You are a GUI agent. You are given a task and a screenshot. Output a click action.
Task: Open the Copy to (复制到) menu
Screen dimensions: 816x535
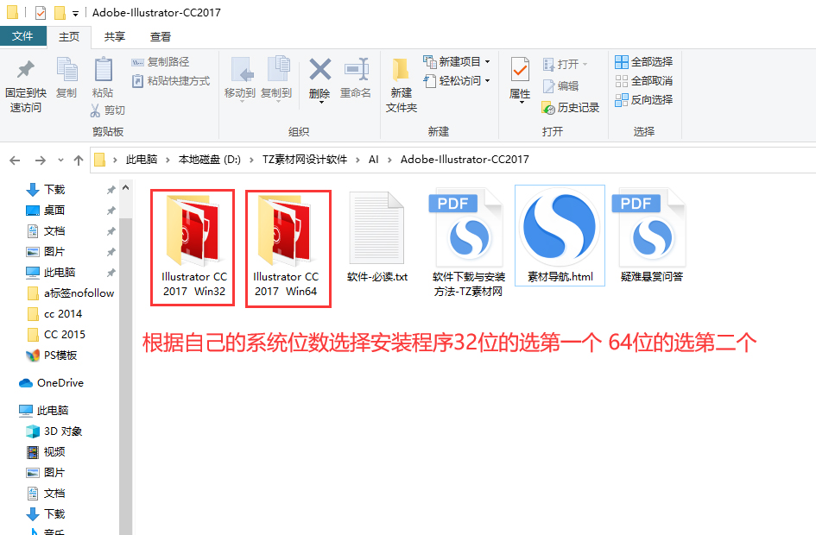(x=276, y=78)
